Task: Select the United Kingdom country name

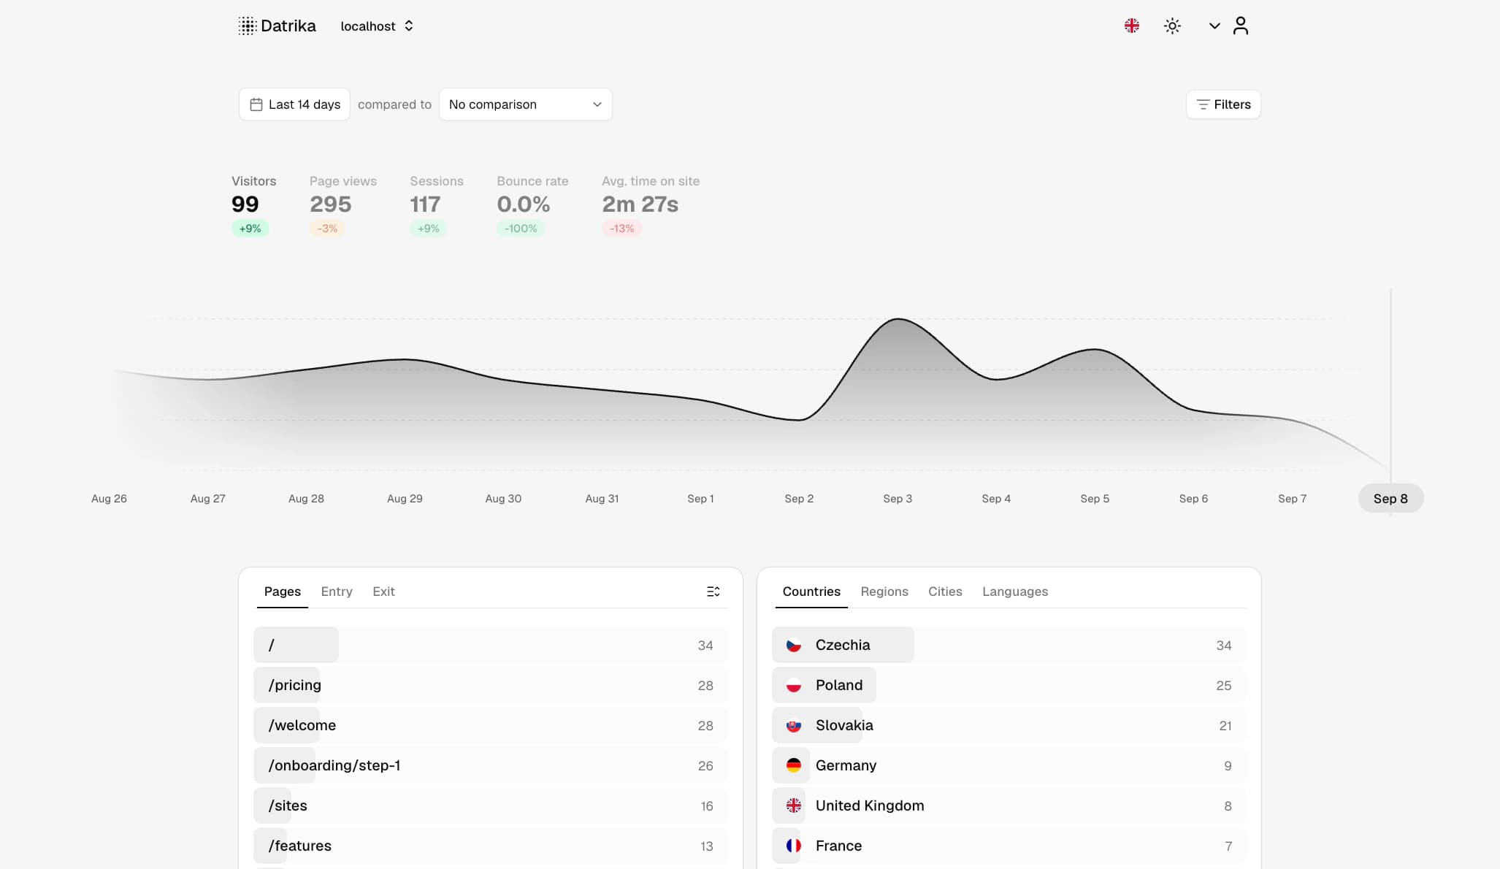Action: click(x=870, y=805)
